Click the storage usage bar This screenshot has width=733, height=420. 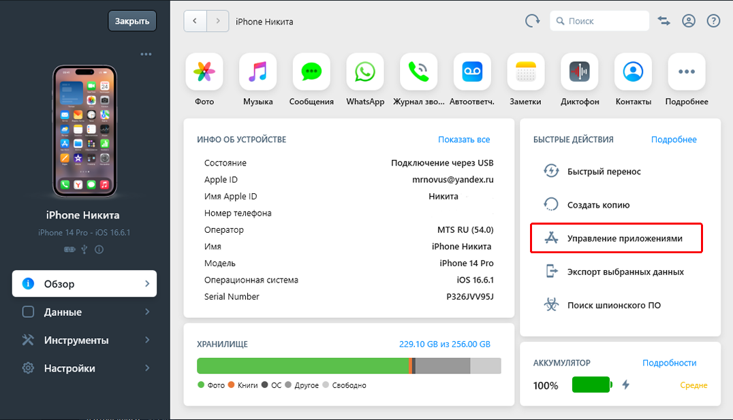[348, 366]
